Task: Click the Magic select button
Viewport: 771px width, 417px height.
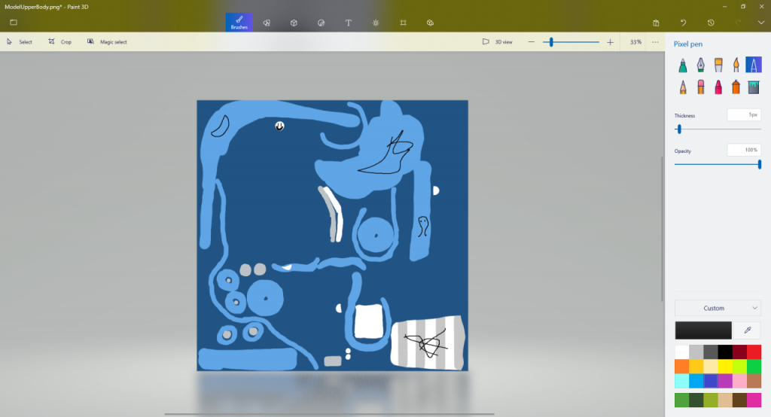Action: pos(107,42)
